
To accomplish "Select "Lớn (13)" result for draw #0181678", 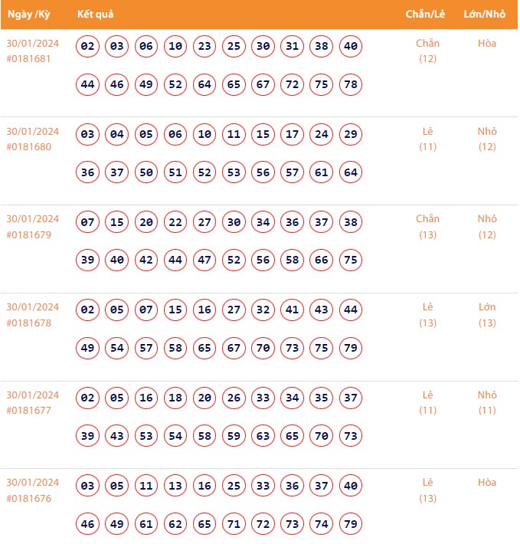I will tap(487, 314).
